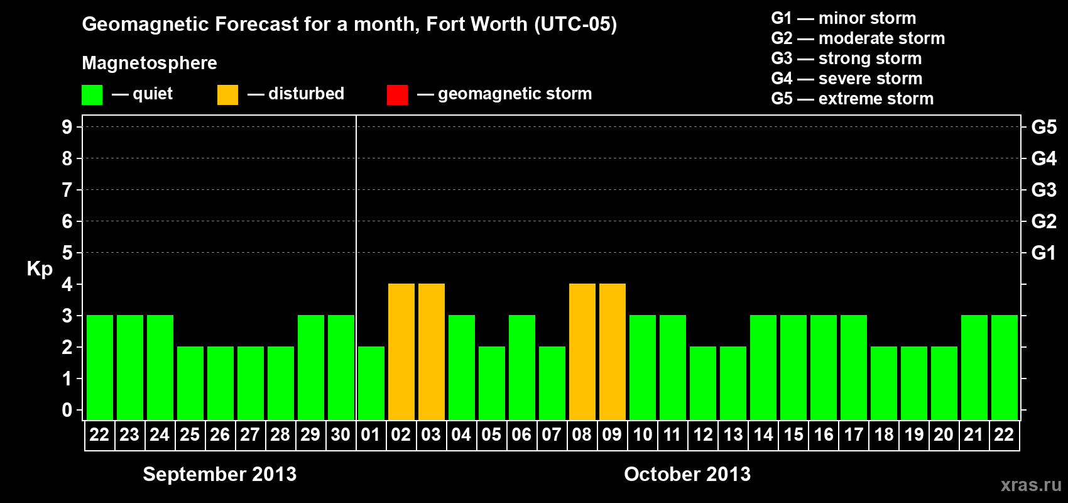Click the G4 label on right axis

point(1044,158)
